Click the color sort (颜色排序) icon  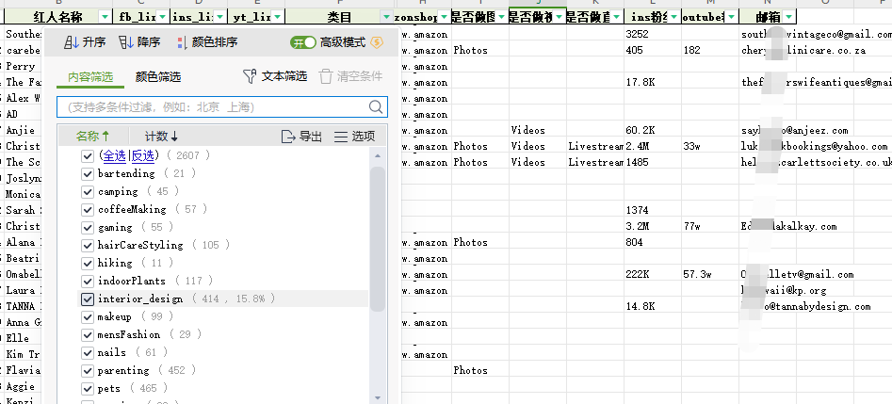coord(181,42)
